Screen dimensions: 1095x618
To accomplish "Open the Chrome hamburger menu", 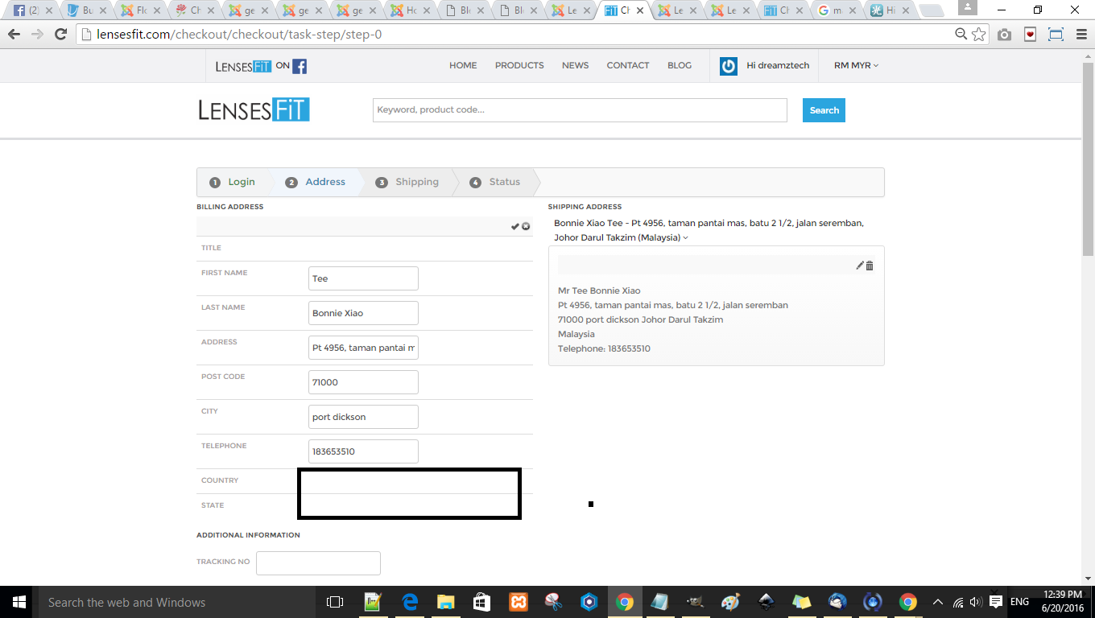I will (1080, 35).
